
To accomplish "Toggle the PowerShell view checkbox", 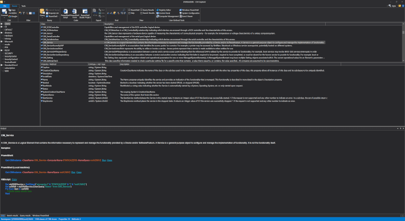I will pos(129,10).
